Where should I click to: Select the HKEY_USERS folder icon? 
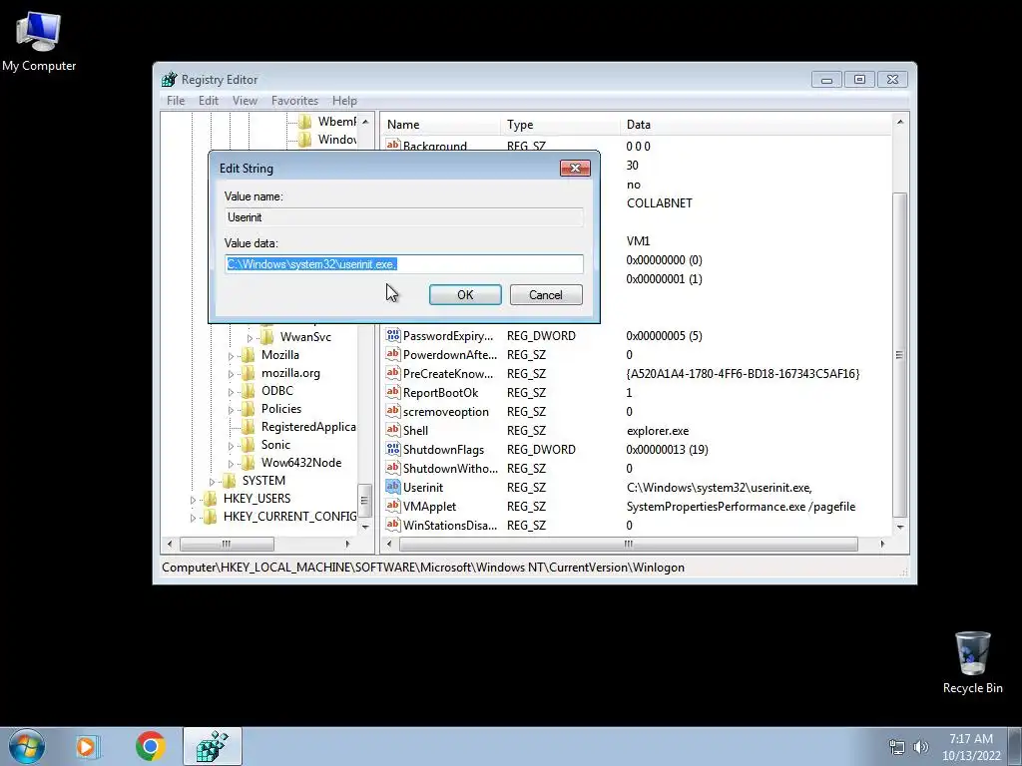(x=211, y=499)
